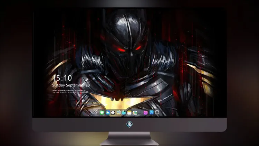Image resolution: width=259 pixels, height=146 pixels.
Task: Open the green Messages app in dock
Action: click(102, 113)
